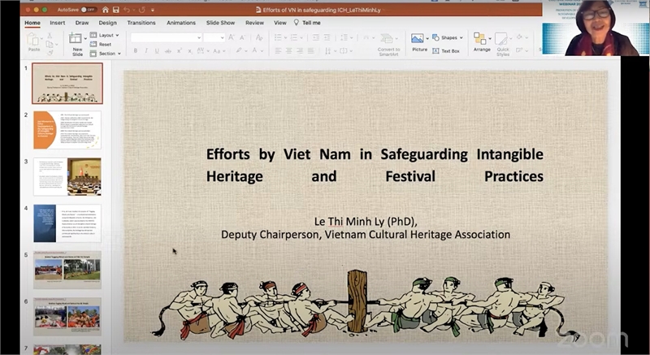Click Increase Indent icon
Image resolution: width=650 pixels, height=355 pixels.
point(327,37)
